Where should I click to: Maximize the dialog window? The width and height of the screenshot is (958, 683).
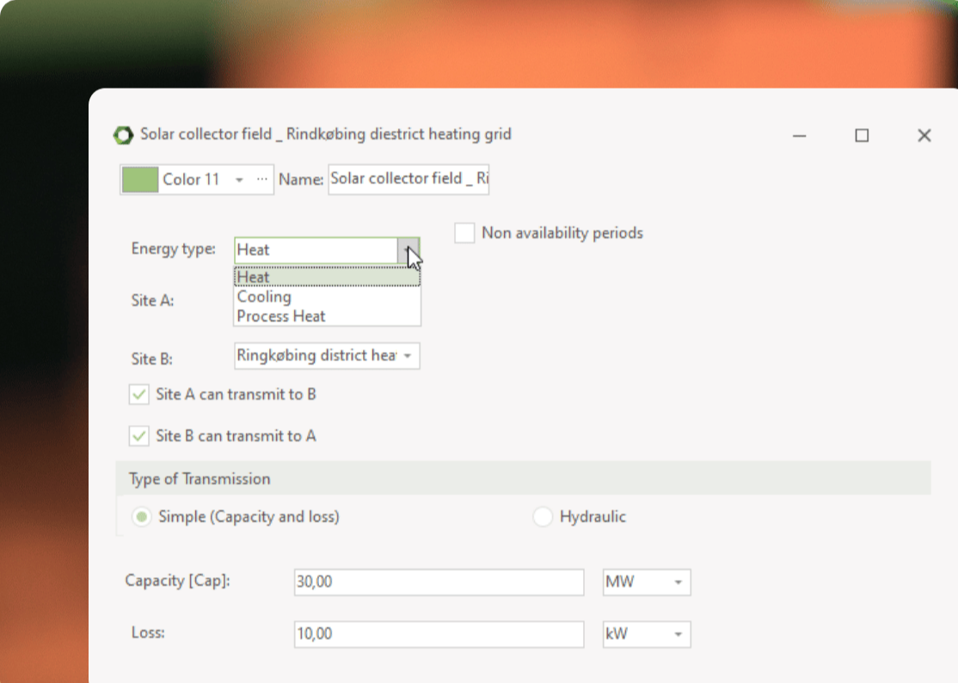(862, 136)
